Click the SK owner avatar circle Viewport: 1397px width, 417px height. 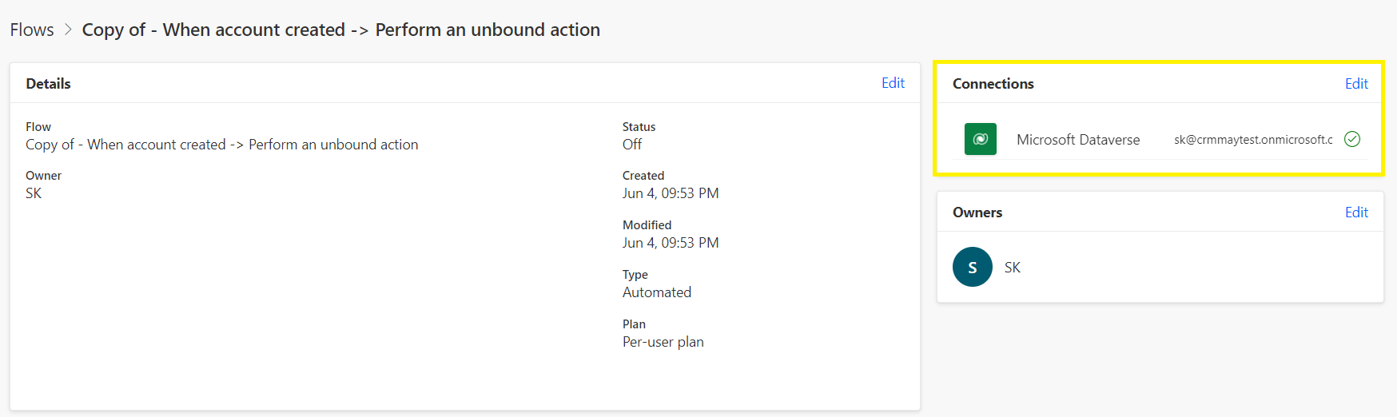(973, 267)
